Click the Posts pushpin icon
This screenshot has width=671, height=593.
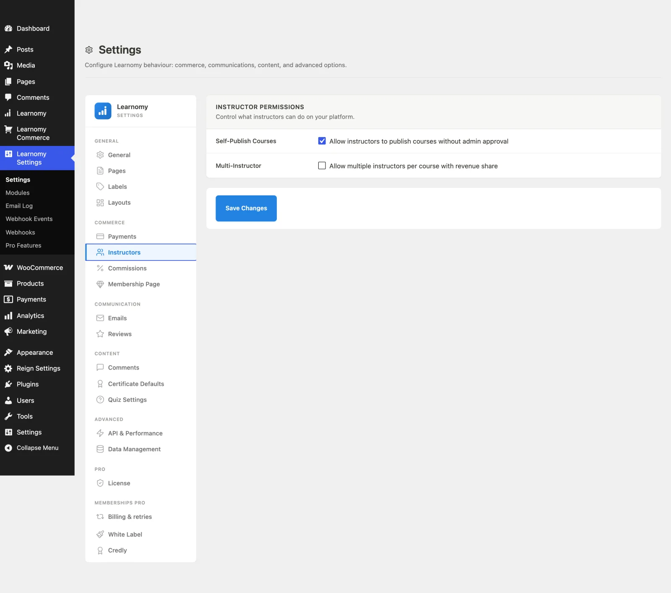[8, 49]
